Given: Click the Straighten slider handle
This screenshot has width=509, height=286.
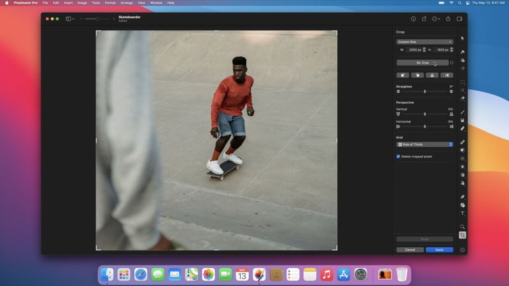Looking at the screenshot, I should pos(424,92).
